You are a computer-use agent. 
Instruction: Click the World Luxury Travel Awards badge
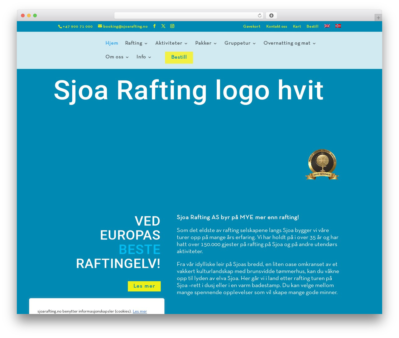point(322,164)
